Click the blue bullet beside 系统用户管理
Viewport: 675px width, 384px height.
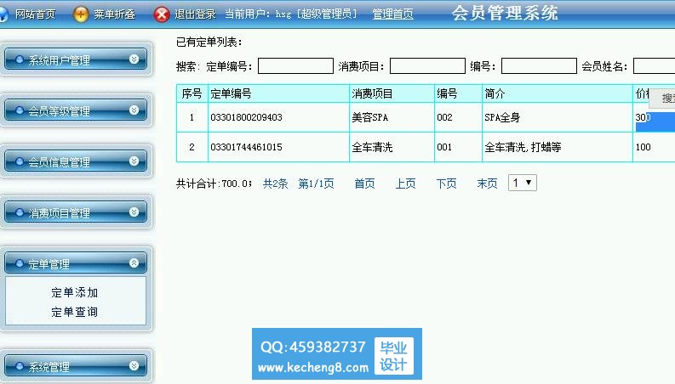pos(20,59)
